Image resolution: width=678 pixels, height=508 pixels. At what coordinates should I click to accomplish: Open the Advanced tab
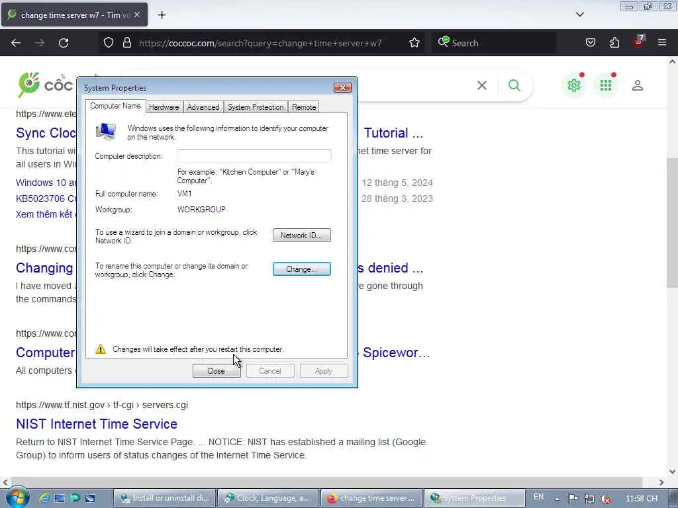point(203,107)
